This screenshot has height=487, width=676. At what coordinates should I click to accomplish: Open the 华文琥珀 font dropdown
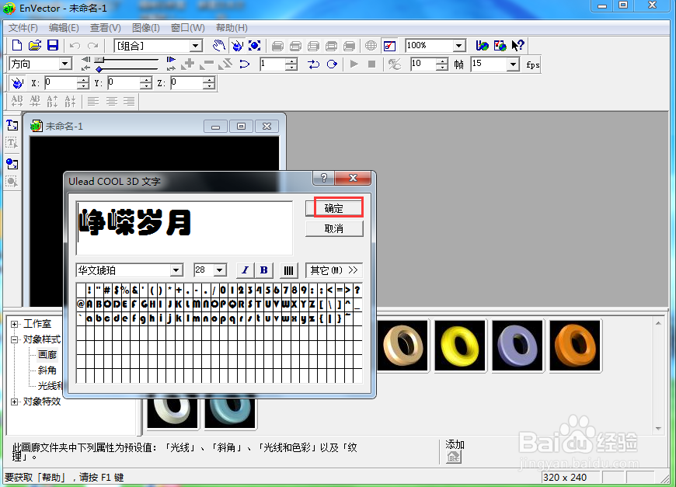pos(176,270)
